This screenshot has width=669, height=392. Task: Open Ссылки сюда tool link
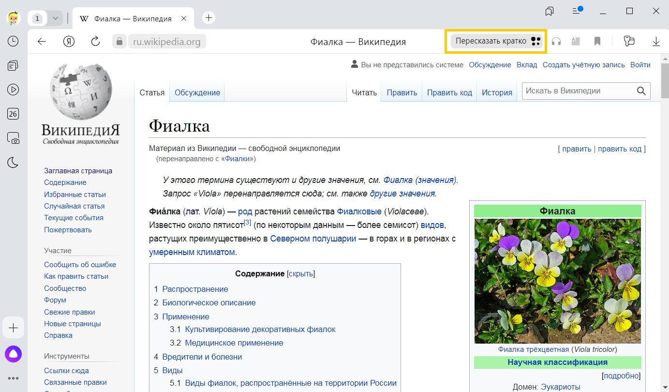(x=66, y=371)
